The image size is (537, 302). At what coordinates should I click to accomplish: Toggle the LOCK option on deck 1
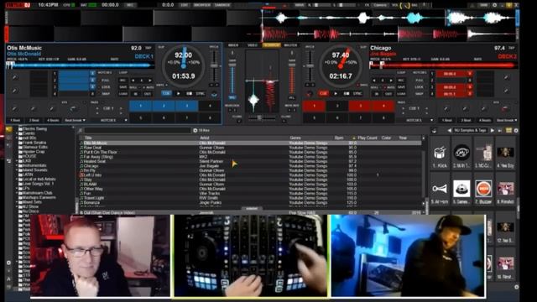tap(106, 87)
